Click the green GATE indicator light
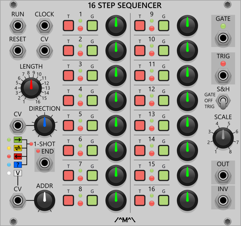The height and width of the screenshot is (226, 241). [x=223, y=26]
